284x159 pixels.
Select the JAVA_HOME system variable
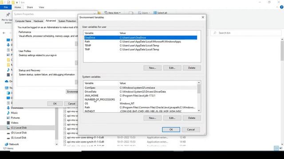pyautogui.click(x=141, y=95)
